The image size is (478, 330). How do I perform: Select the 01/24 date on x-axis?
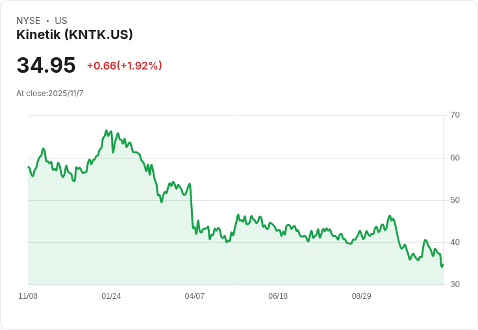111,296
